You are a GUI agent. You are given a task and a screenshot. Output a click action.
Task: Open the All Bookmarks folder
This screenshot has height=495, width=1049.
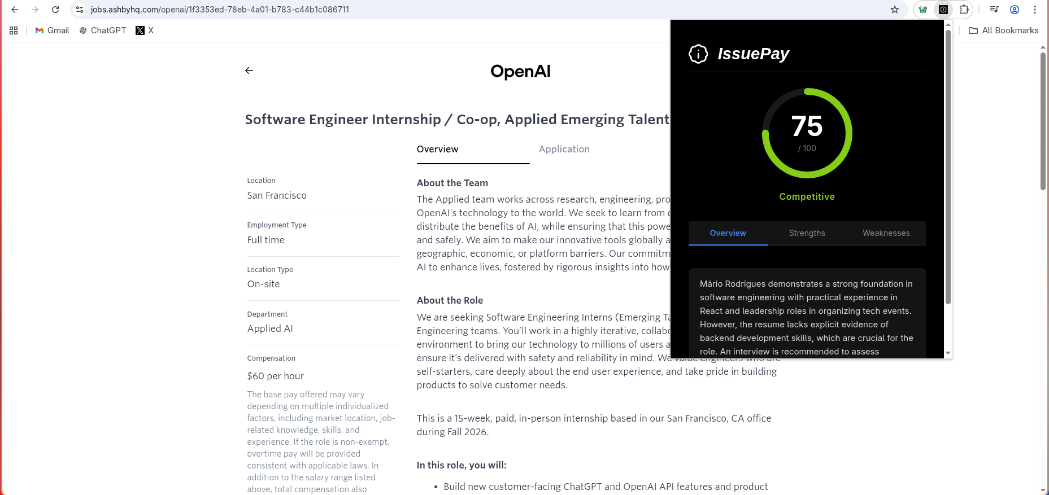(x=1003, y=30)
